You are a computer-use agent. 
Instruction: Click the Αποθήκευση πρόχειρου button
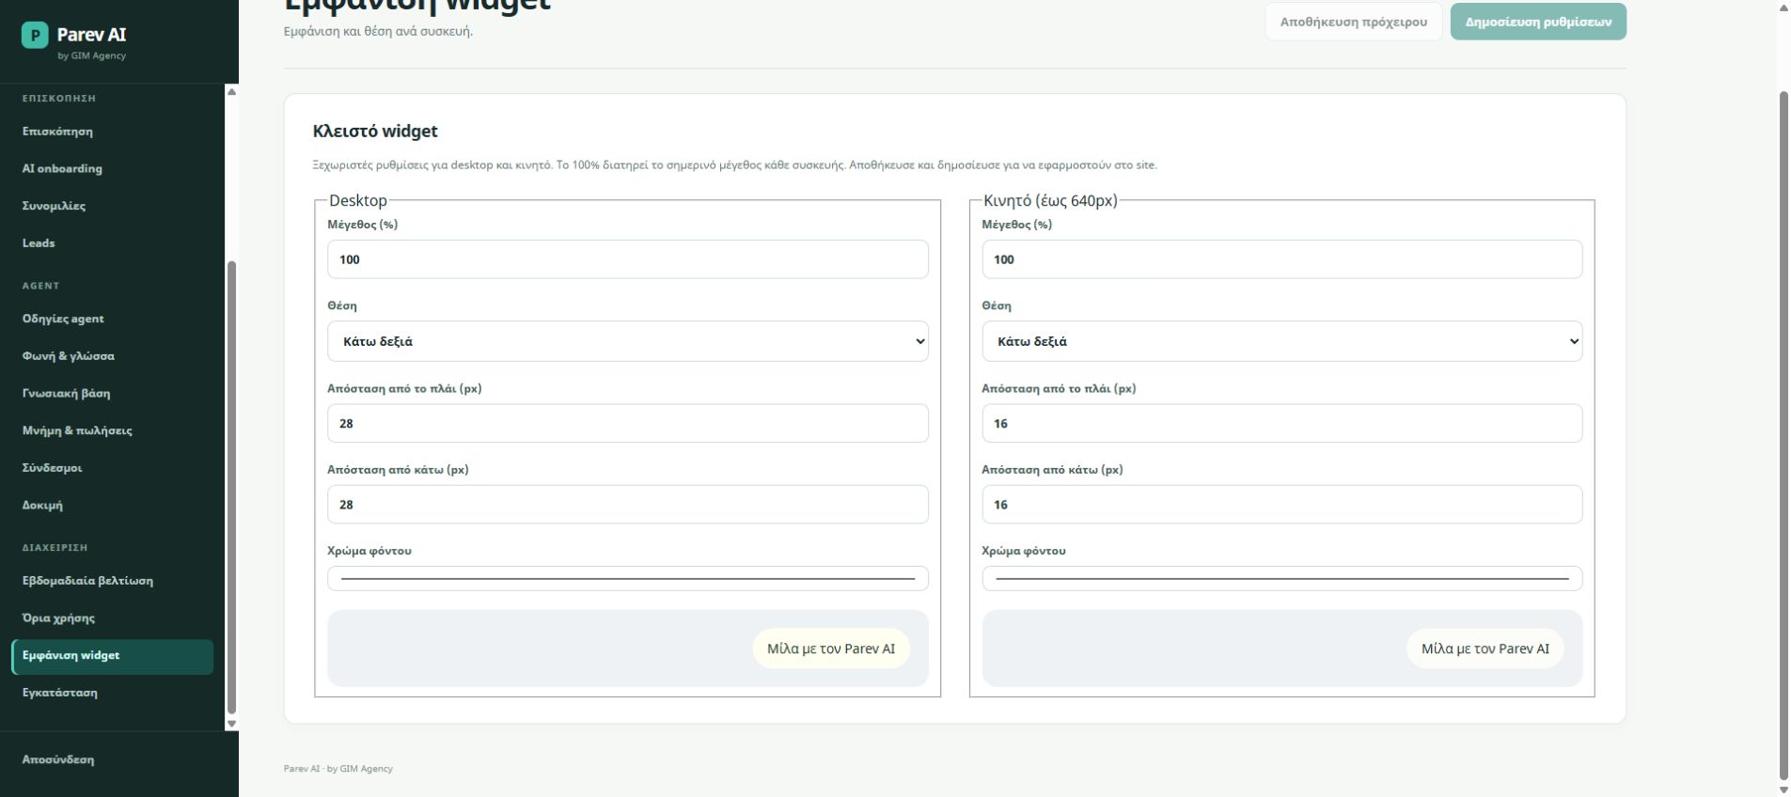pyautogui.click(x=1353, y=22)
